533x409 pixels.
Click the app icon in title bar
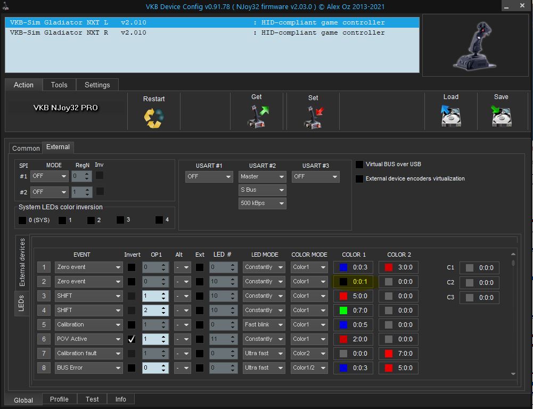[5, 6]
